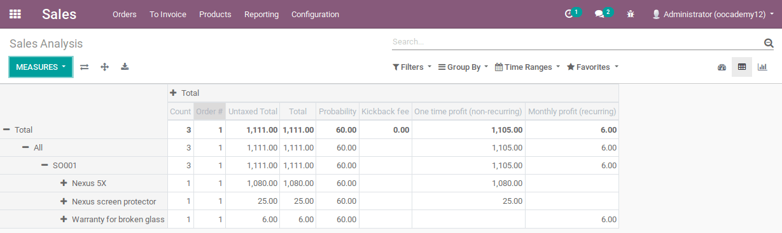Open the To Invoice menu
Image resolution: width=782 pixels, height=233 pixels.
click(x=168, y=14)
